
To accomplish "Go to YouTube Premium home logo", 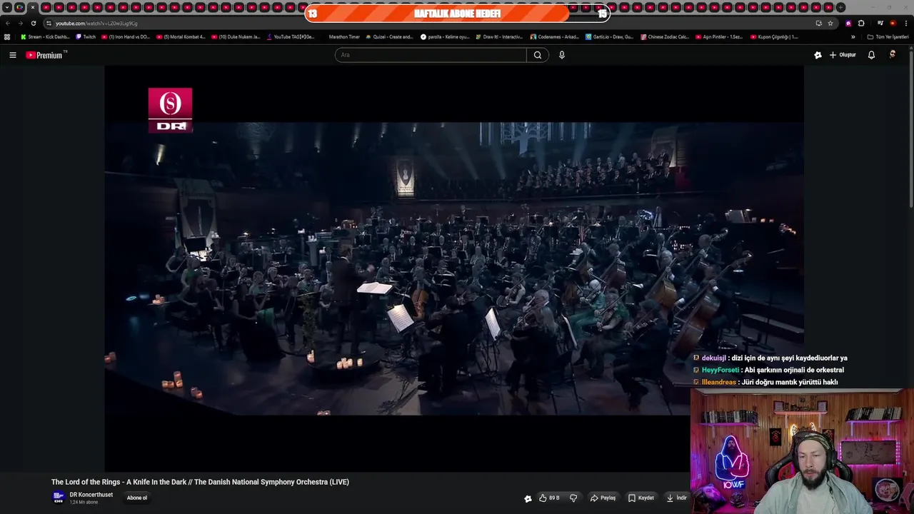I will 46,55.
